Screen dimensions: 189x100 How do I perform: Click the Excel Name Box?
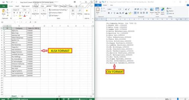8,22
